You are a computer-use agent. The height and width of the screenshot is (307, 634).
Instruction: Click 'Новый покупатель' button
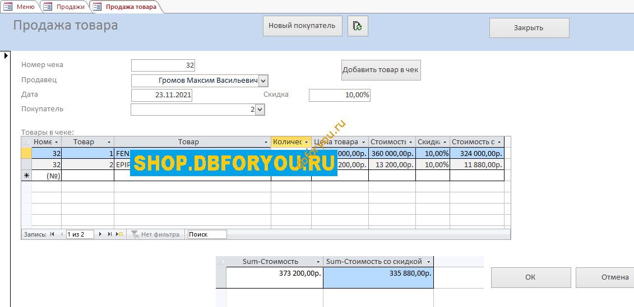(x=302, y=26)
